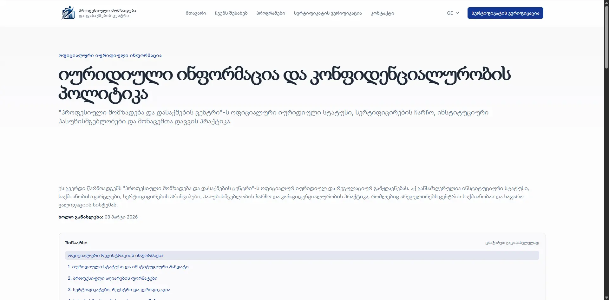Image resolution: width=609 pixels, height=300 pixels.
Task: Expand the GE language dropdown
Action: 453,13
